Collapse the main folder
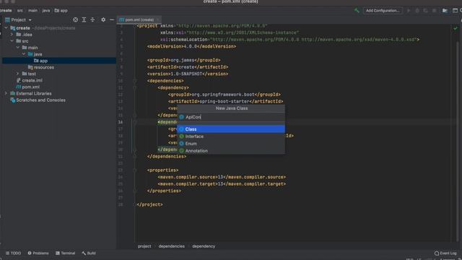Image resolution: width=462 pixels, height=260 pixels. coord(17,47)
